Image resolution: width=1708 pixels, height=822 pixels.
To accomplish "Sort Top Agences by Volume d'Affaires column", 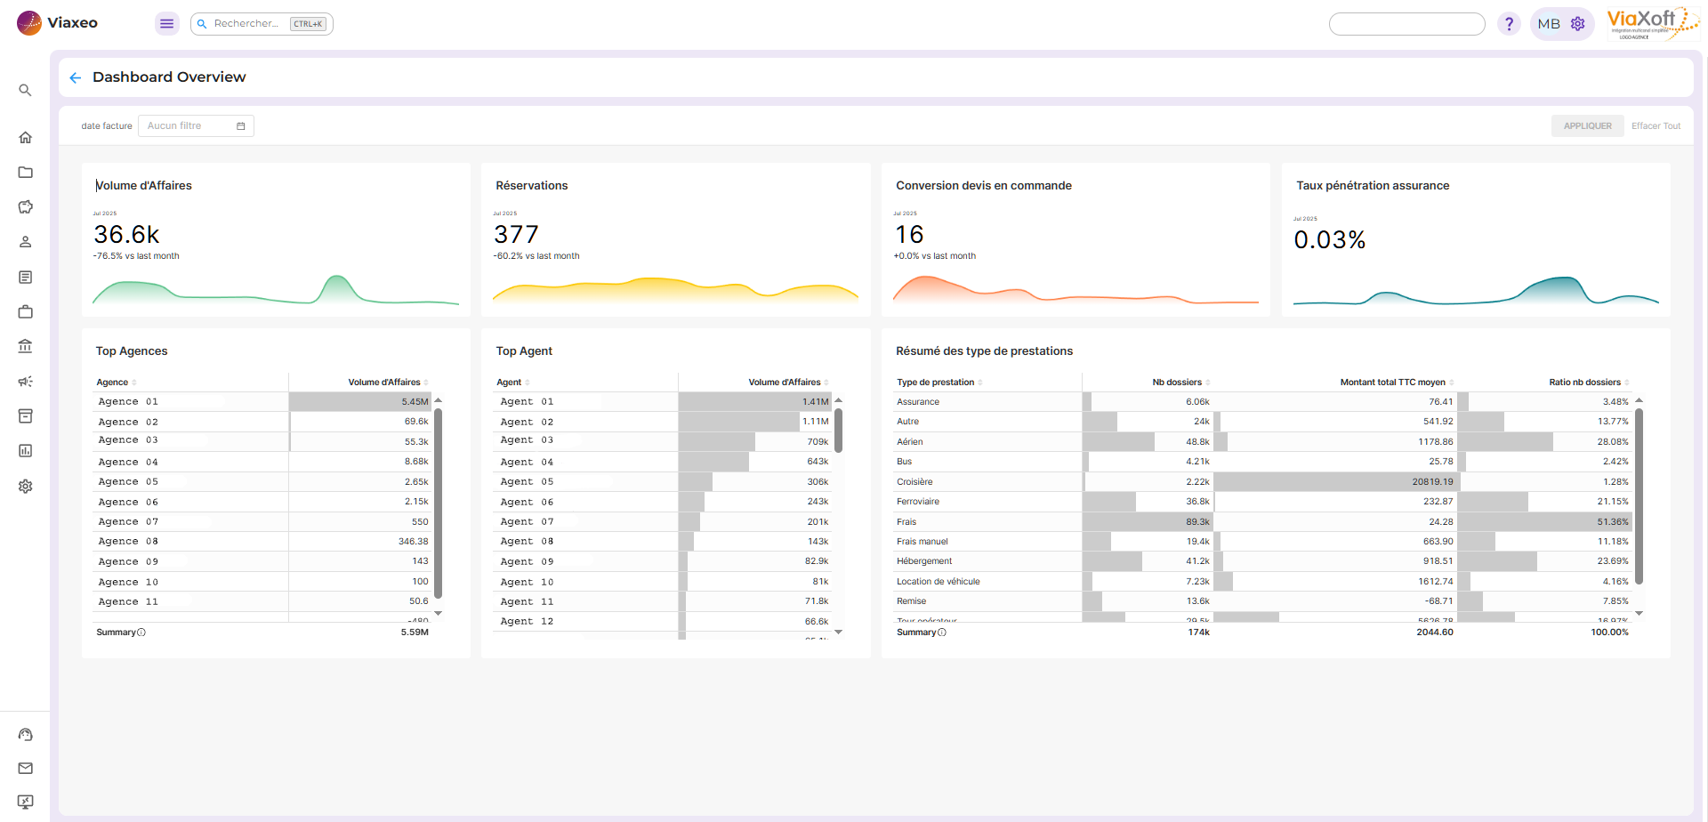I will tap(388, 383).
